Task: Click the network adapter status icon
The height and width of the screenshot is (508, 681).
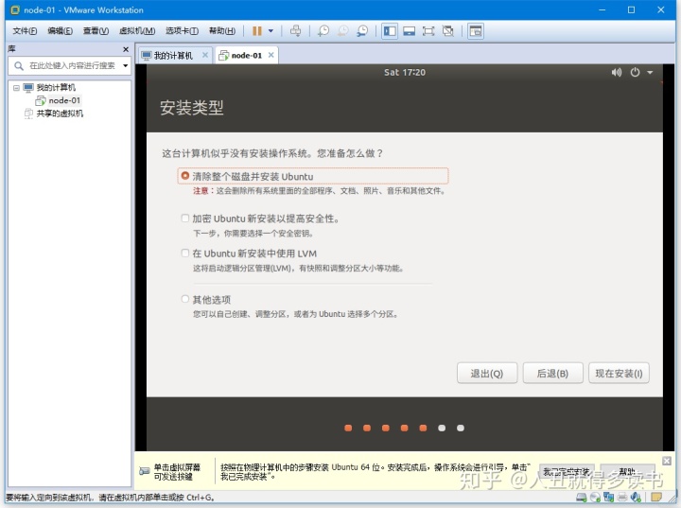Action: pos(608,497)
